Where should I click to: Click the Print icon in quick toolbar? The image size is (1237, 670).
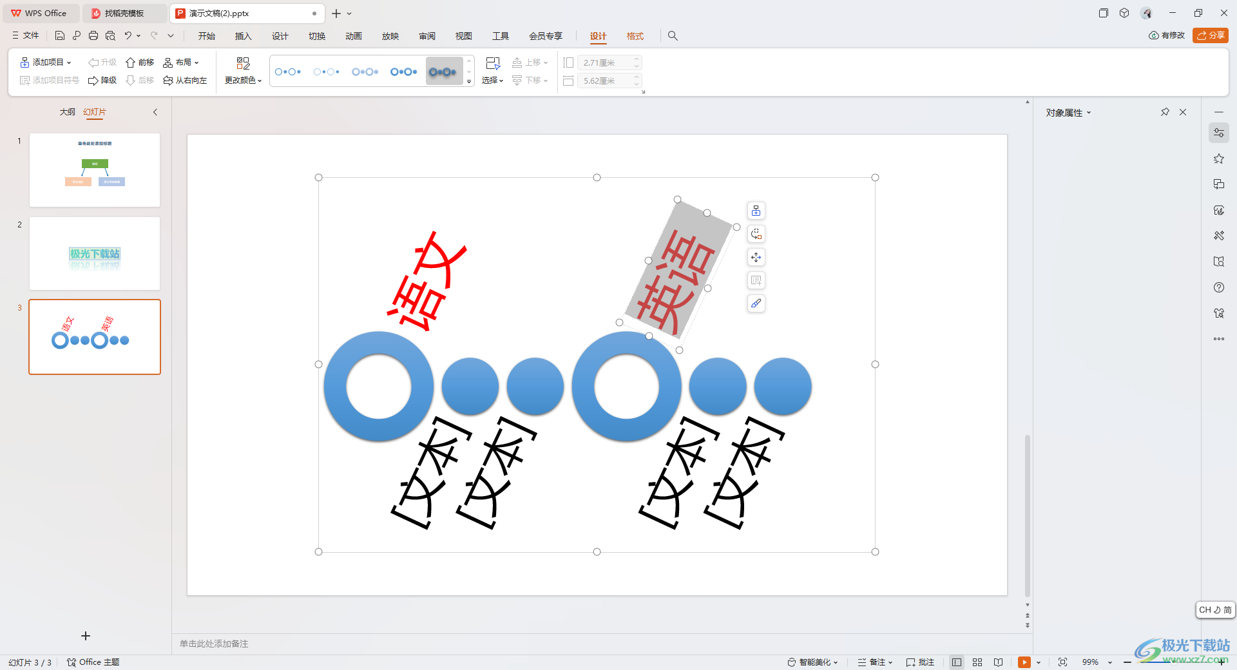[93, 35]
